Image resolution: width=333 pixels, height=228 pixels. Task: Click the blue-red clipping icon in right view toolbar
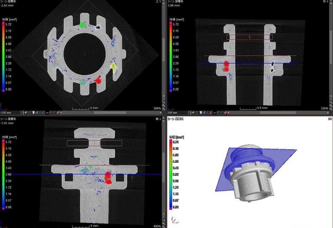click(204, 112)
